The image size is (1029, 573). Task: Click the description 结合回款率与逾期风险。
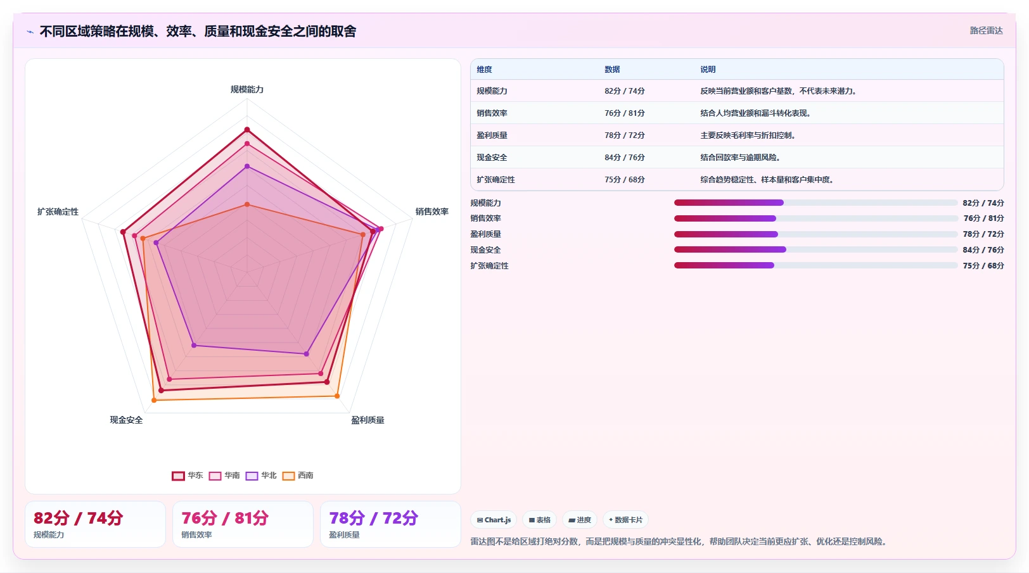pos(742,158)
